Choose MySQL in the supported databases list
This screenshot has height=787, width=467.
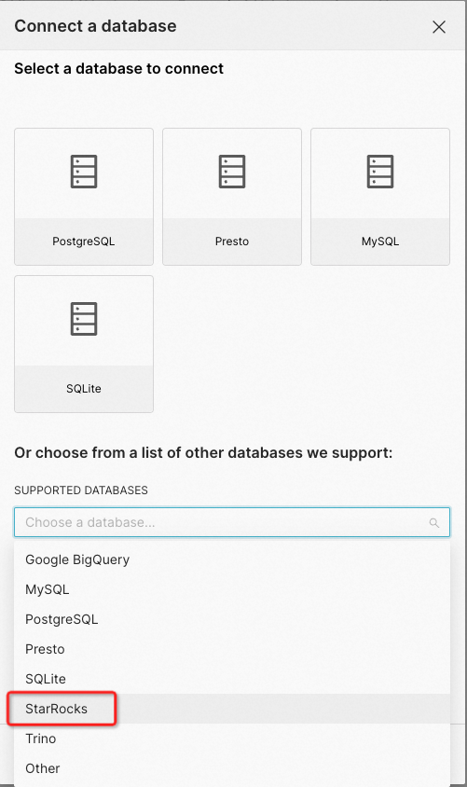(x=232, y=589)
